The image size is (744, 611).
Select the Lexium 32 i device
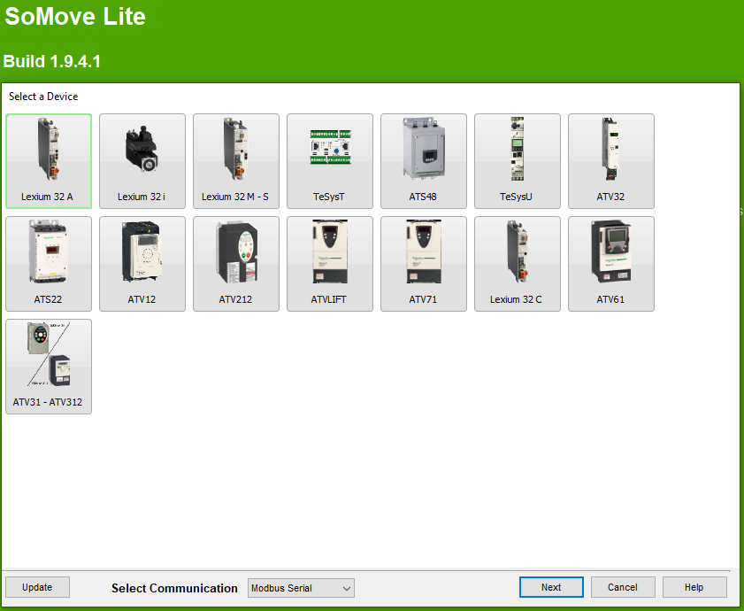[142, 161]
